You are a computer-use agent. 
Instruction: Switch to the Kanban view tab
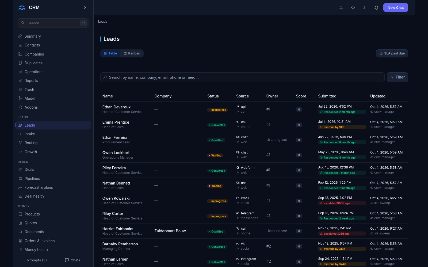pyautogui.click(x=132, y=53)
